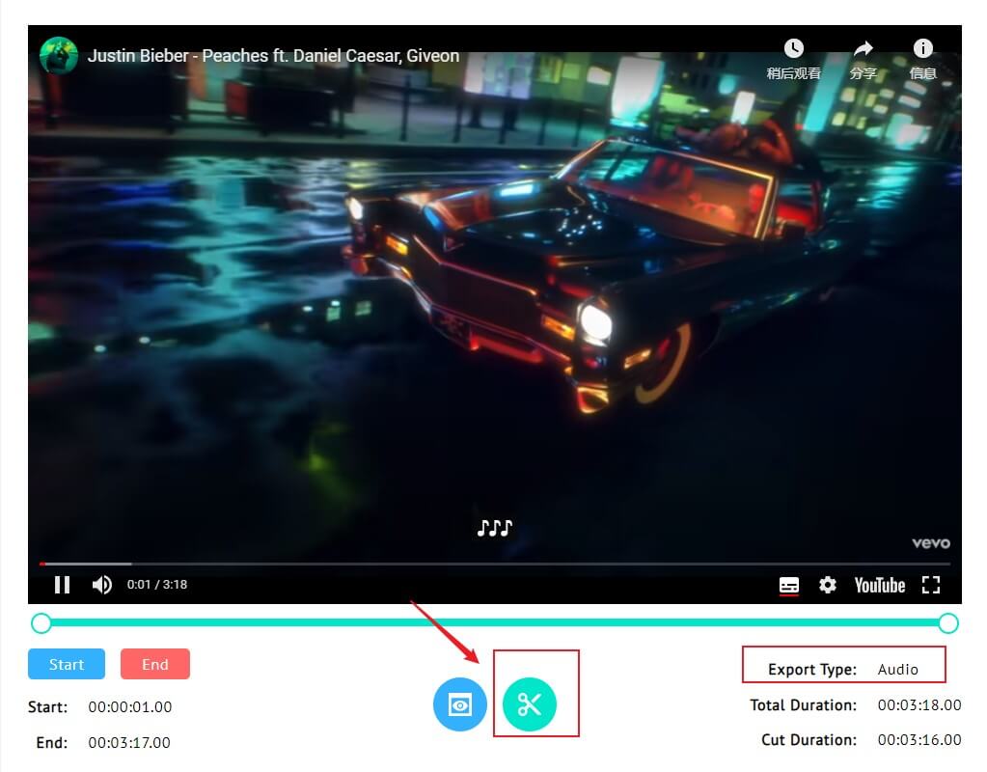The height and width of the screenshot is (772, 987).
Task: Click the blue preview eye button
Action: [x=460, y=704]
